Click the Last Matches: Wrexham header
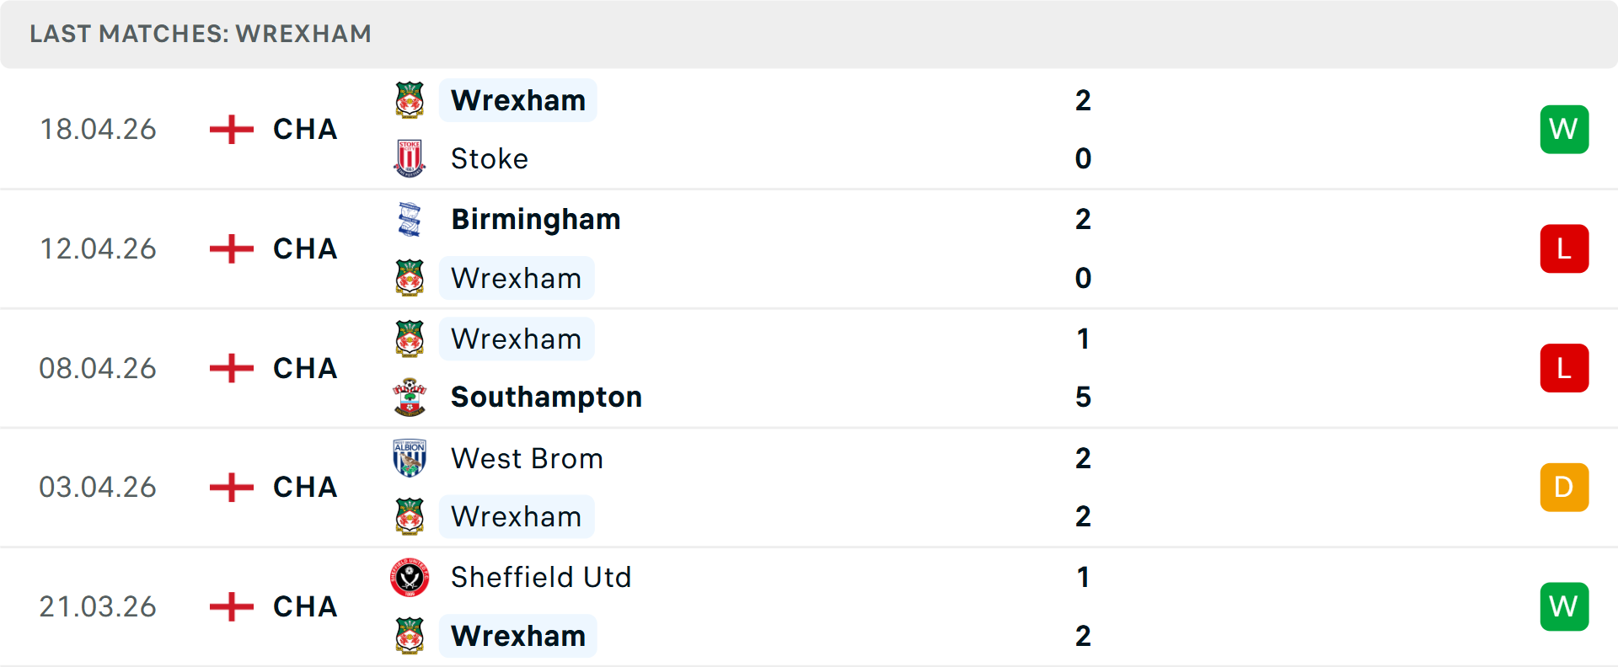 (x=201, y=34)
